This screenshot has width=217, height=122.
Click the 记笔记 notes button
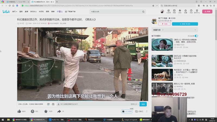[x=139, y=111]
